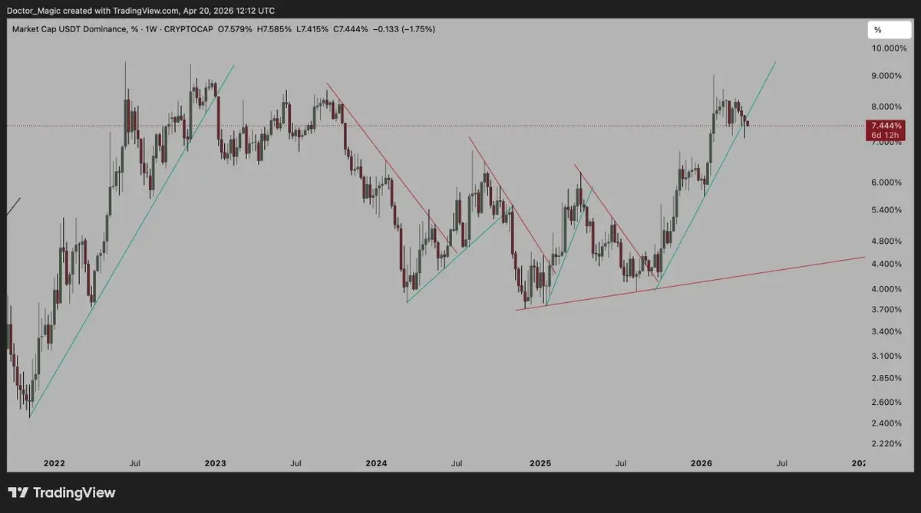This screenshot has height=513, width=921.
Task: Click the CRYPTOCAP source label
Action: coord(187,29)
